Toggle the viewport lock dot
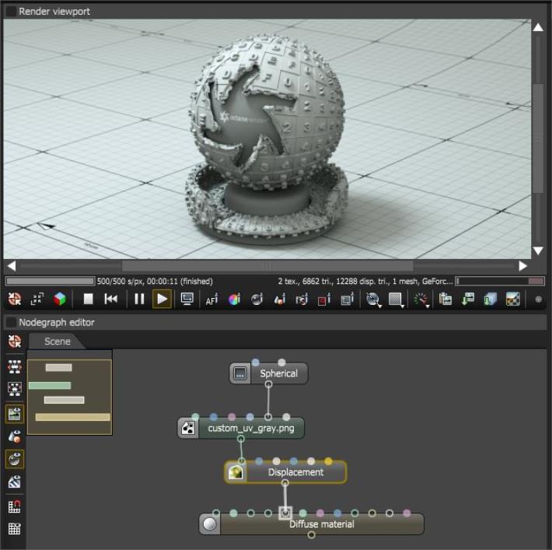The height and width of the screenshot is (550, 552). pyautogui.click(x=538, y=300)
